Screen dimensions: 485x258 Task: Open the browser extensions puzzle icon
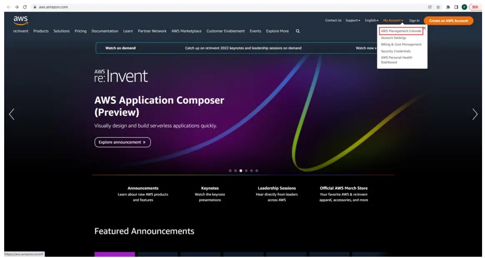pyautogui.click(x=448, y=7)
